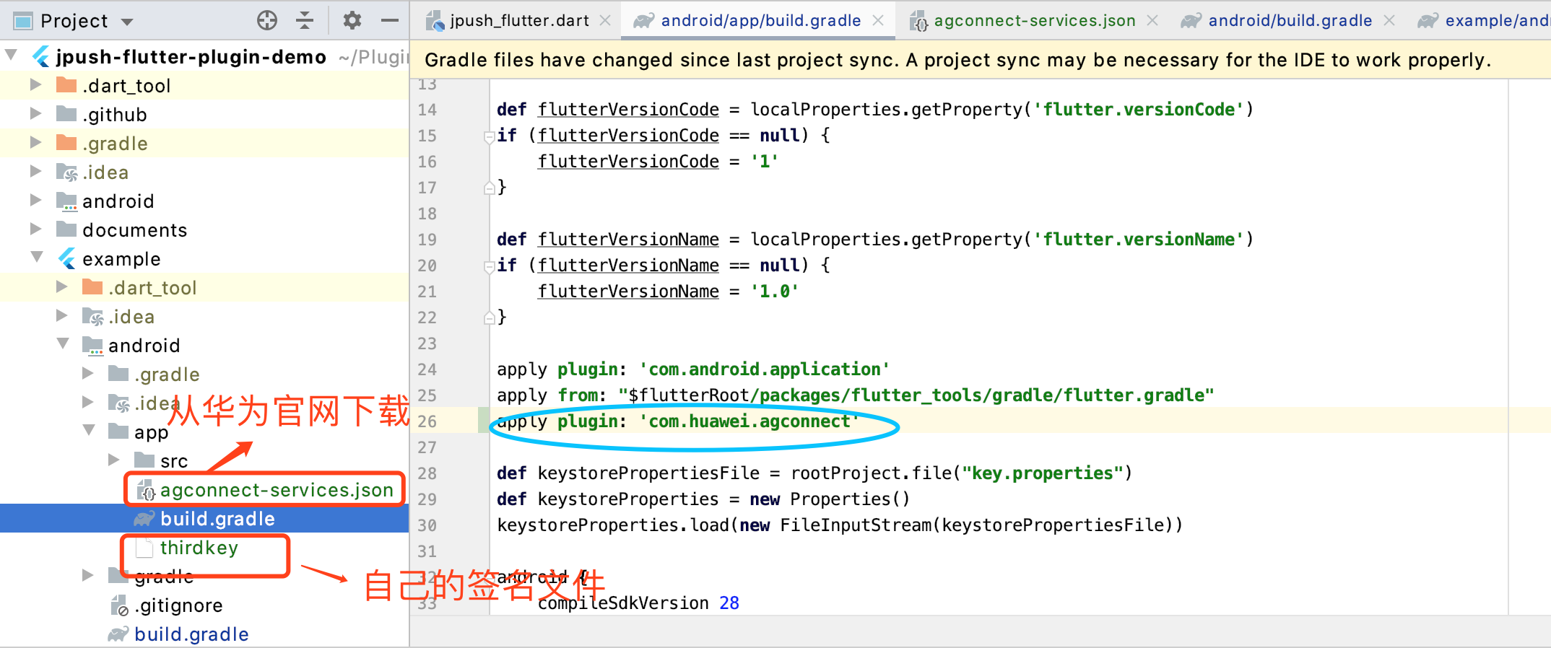
Task: Click the json file icon beside agconnect-services.json
Action: click(145, 490)
